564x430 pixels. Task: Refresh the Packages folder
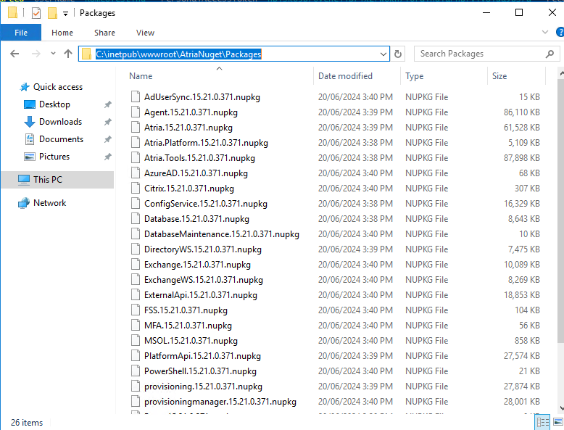coord(398,54)
